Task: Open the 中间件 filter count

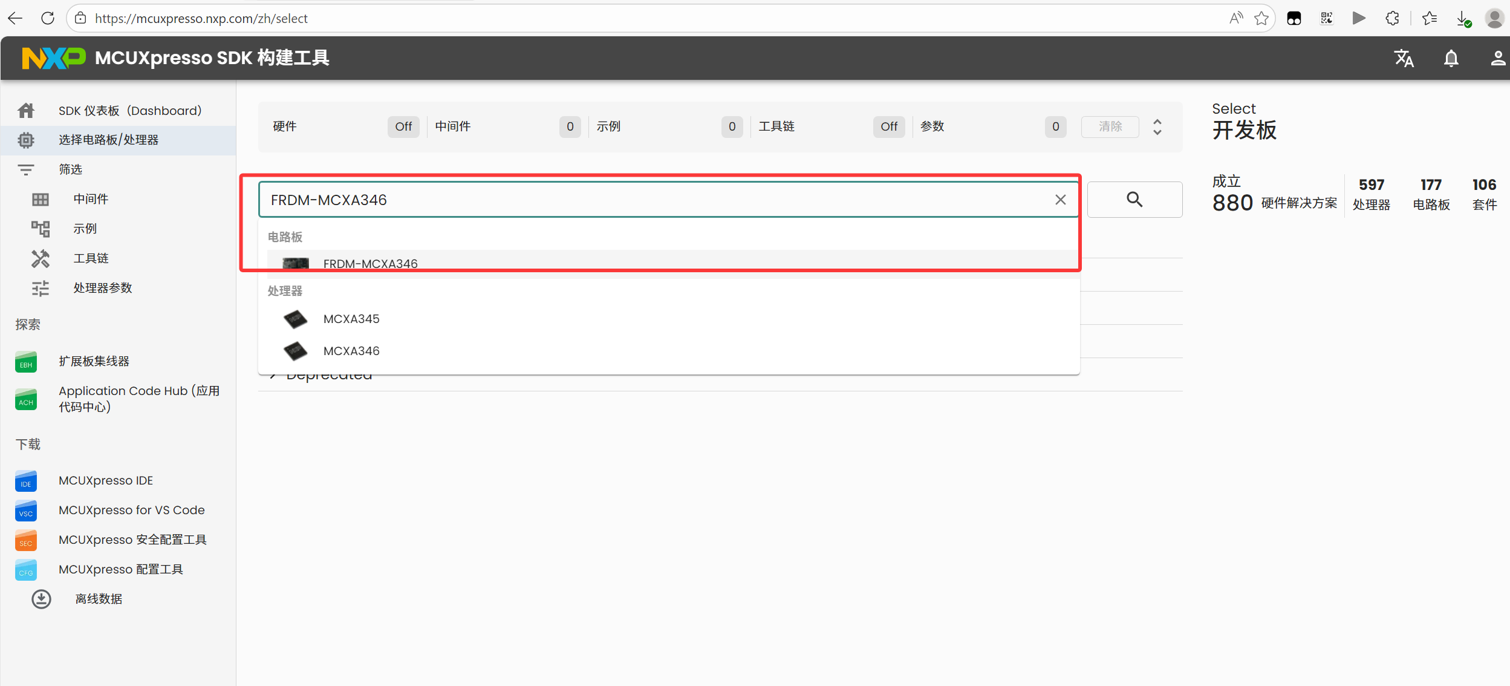Action: (x=570, y=126)
